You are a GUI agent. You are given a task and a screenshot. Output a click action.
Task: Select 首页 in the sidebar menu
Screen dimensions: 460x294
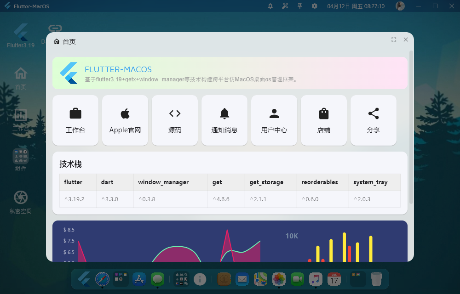[x=20, y=76]
